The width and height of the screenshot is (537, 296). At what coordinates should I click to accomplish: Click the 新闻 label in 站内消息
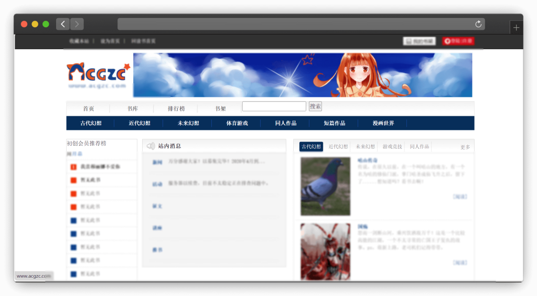157,162
